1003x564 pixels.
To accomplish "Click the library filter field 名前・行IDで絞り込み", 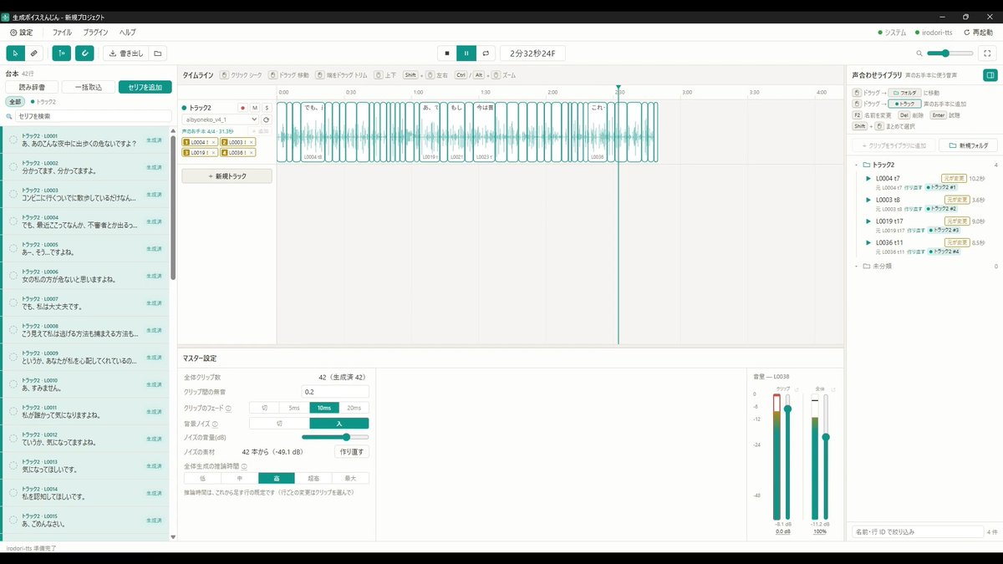I will click(x=917, y=531).
